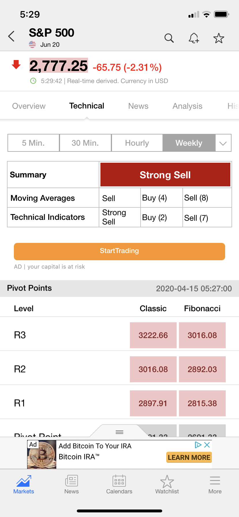The height and width of the screenshot is (517, 239).
Task: Select the 30 Min. timeframe
Action: tap(85, 143)
